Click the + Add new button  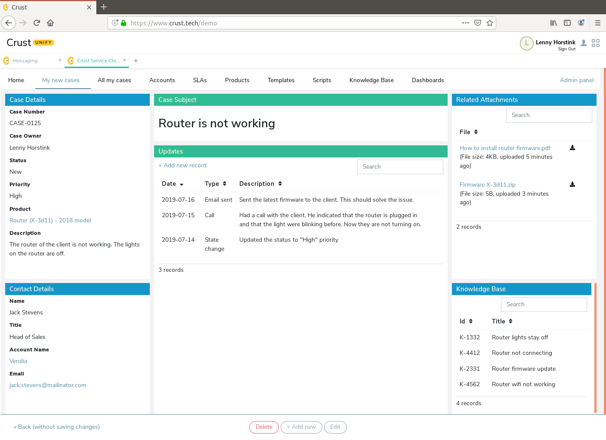[x=301, y=427]
